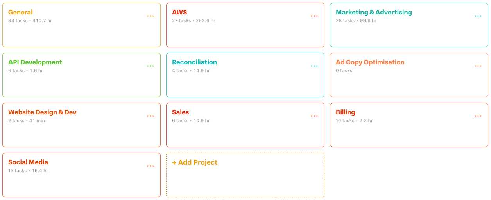Open the General project's three-dot menu

tap(151, 16)
